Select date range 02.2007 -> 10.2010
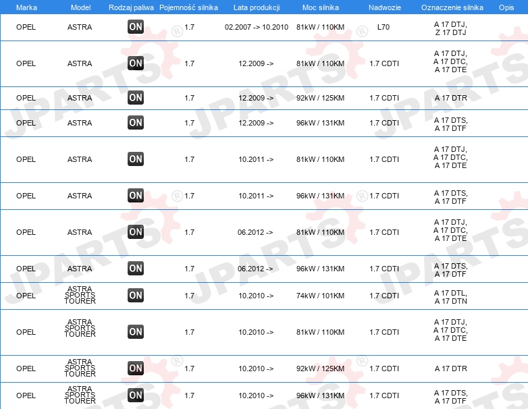Screen dimensions: 528x409 pyautogui.click(x=257, y=27)
